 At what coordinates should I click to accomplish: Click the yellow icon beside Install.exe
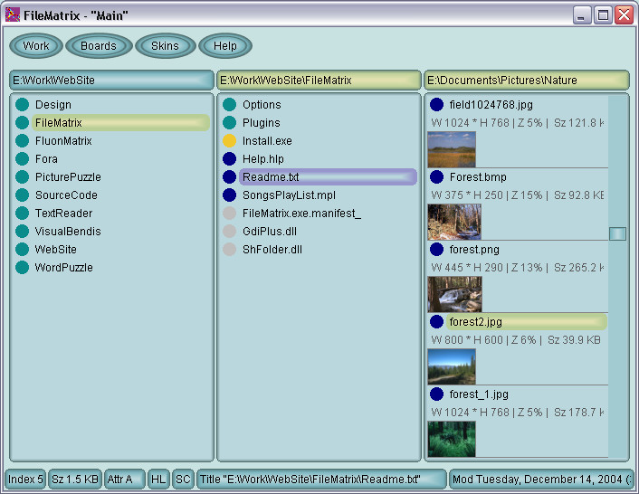229,141
